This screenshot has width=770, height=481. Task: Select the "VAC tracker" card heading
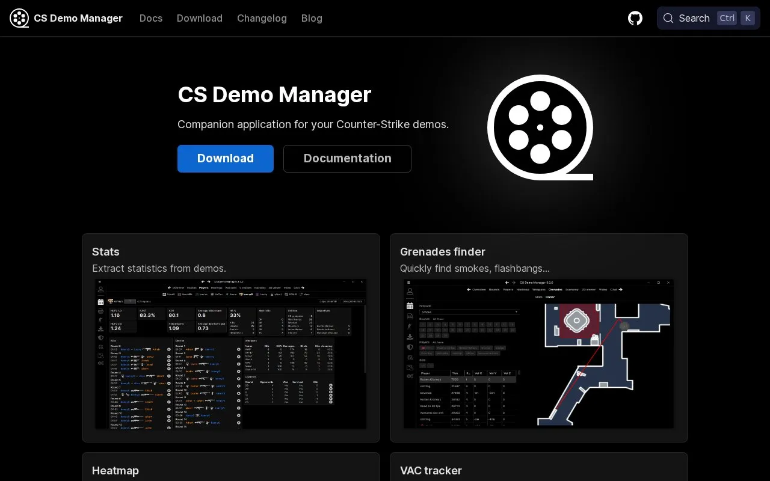tap(431, 471)
